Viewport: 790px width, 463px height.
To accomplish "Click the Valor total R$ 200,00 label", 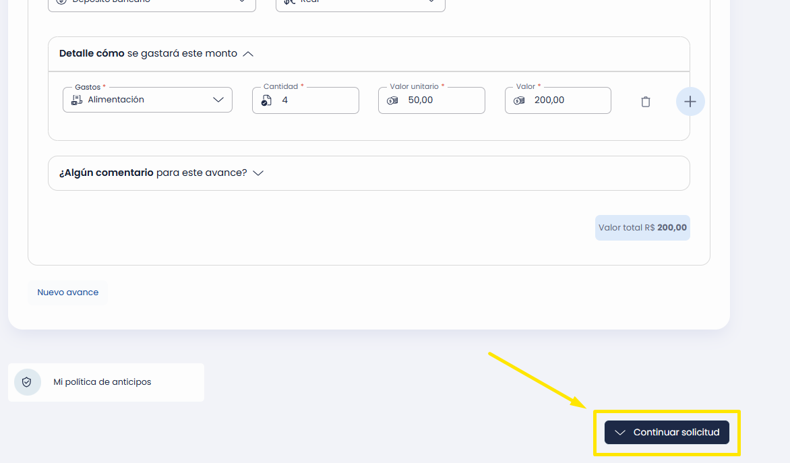I will (642, 228).
